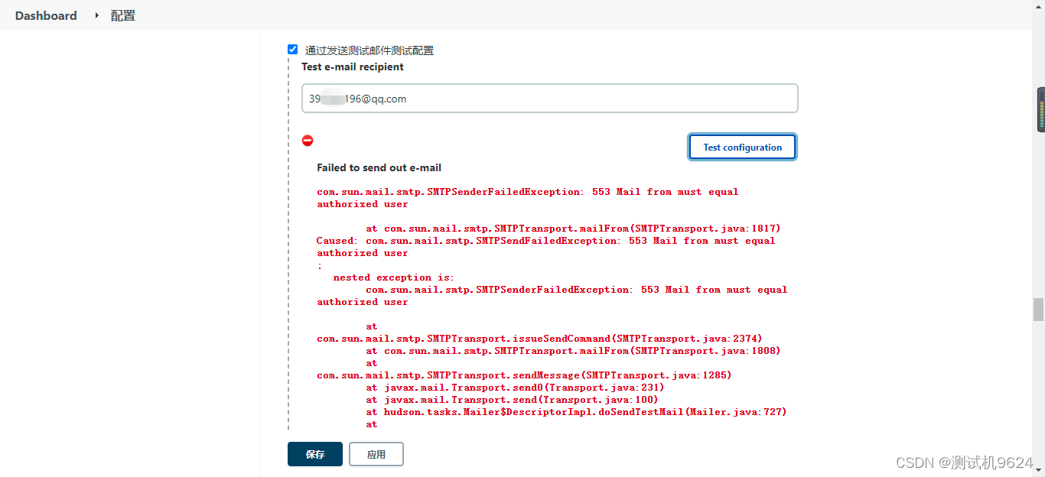This screenshot has width=1045, height=477.
Task: Click the breadcrumb arrow after Dashboard
Action: 96,15
